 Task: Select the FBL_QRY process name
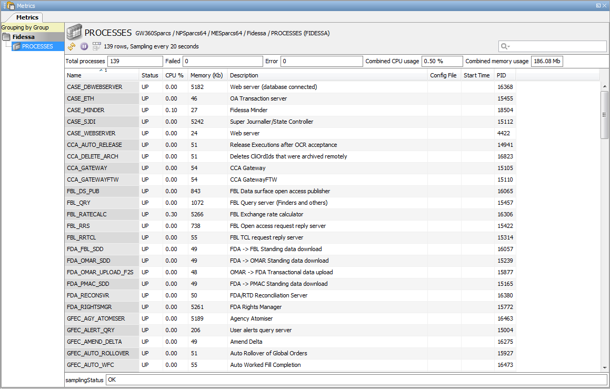[x=78, y=203]
